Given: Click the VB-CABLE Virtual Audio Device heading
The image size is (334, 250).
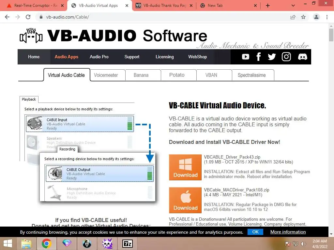Looking at the screenshot, I should click(218, 105).
